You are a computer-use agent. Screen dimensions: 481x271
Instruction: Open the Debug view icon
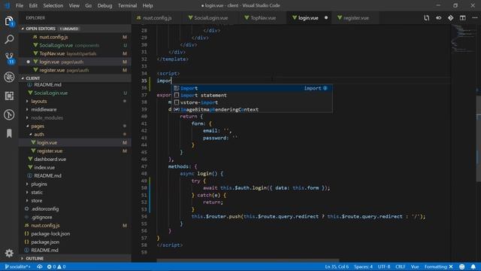(x=9, y=77)
